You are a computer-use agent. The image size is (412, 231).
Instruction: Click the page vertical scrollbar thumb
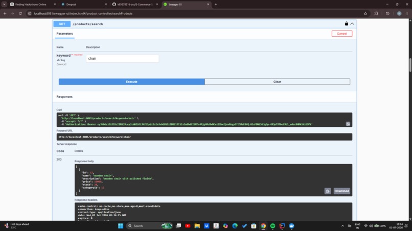click(x=410, y=65)
